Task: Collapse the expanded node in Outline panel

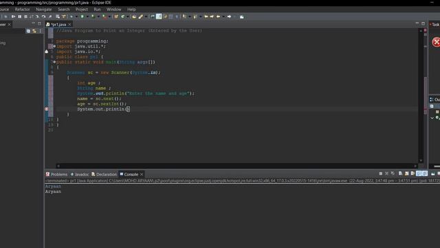Action: [x=432, y=118]
